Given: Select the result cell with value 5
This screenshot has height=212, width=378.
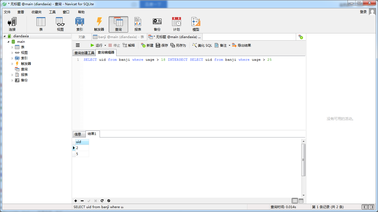Looking at the screenshot, I should [82, 154].
